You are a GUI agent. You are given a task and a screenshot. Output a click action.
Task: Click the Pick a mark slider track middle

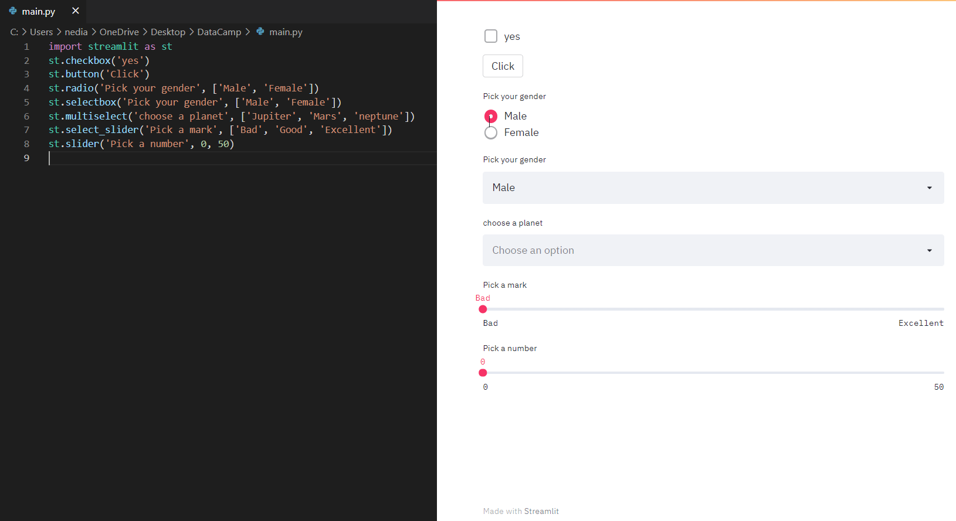pyautogui.click(x=713, y=309)
